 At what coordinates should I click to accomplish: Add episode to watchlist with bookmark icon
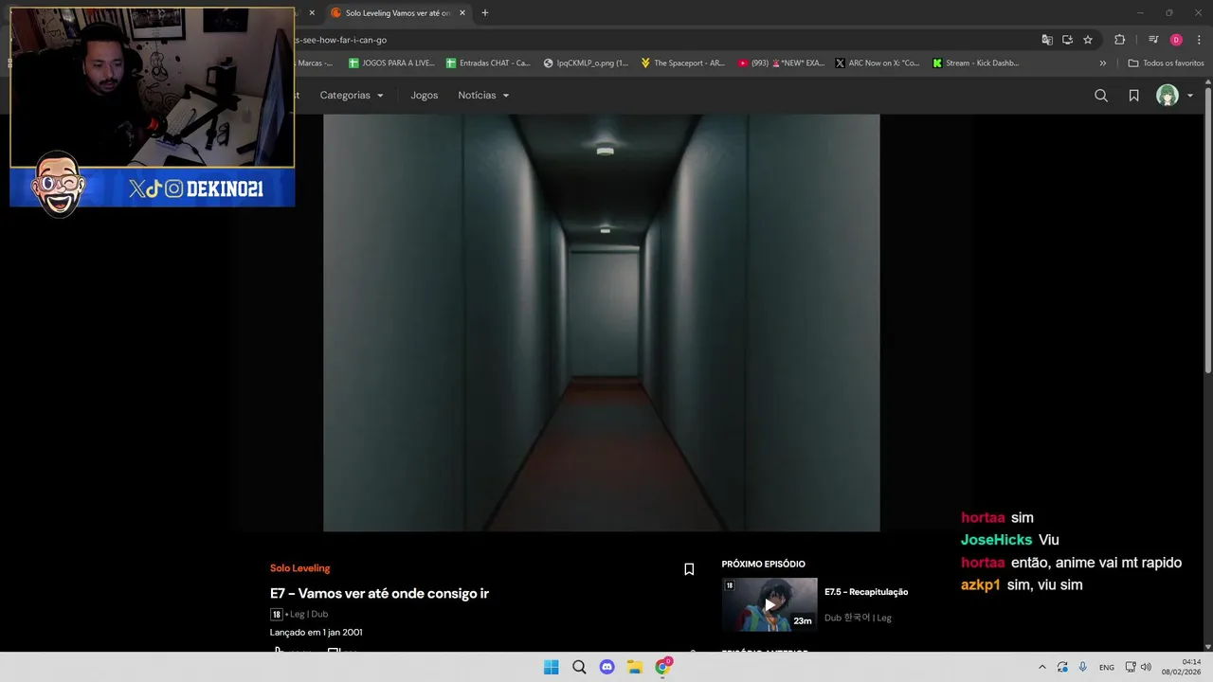click(x=689, y=569)
